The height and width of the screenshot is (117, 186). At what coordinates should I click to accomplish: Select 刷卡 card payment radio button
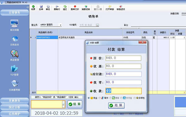[x=100, y=98]
